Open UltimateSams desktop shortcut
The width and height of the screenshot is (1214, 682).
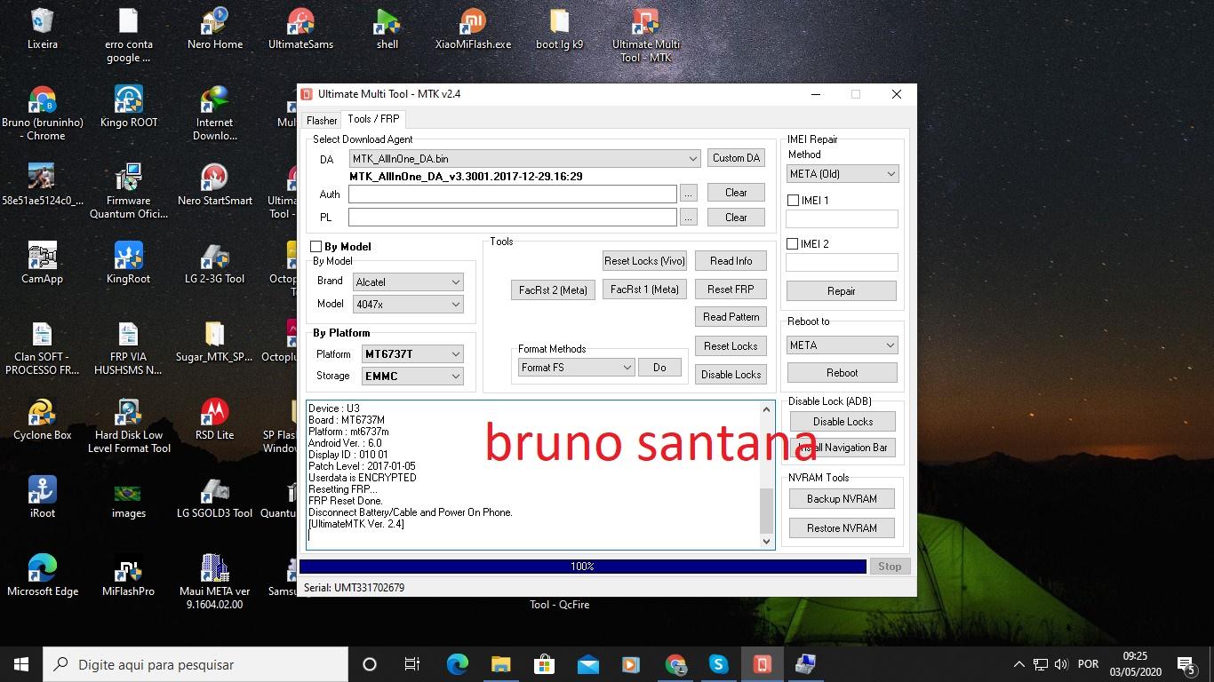[x=301, y=28]
